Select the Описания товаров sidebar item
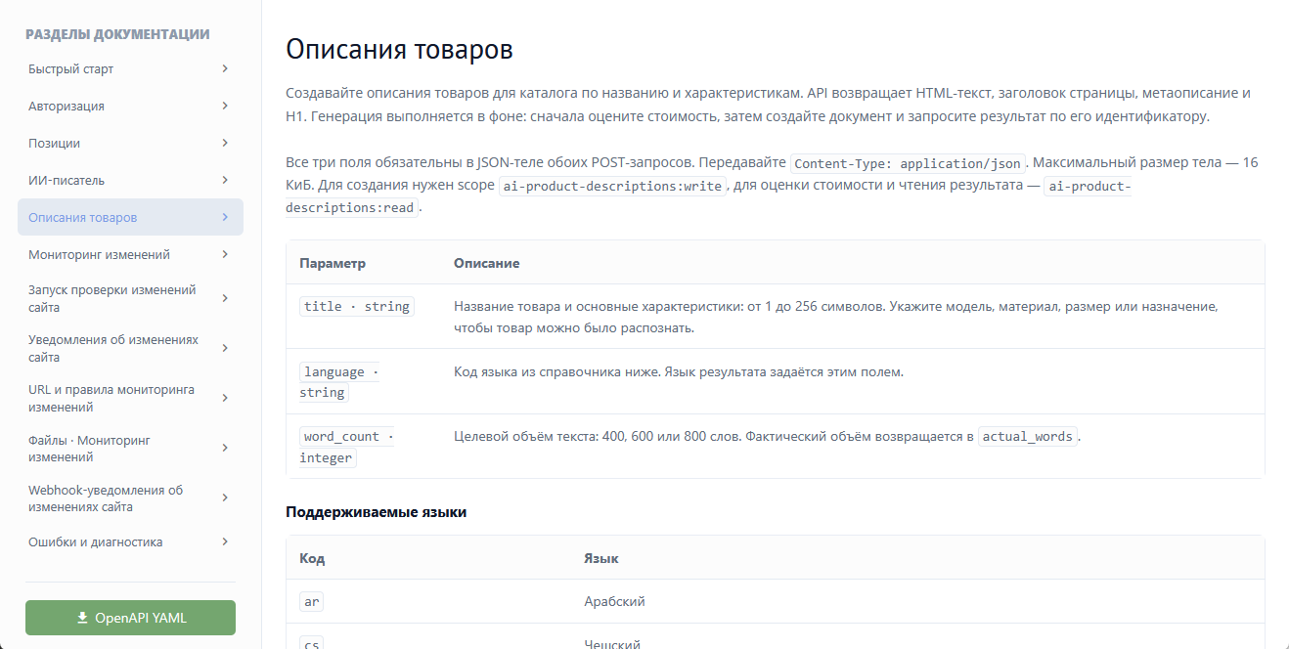Image resolution: width=1289 pixels, height=649 pixels. (130, 217)
